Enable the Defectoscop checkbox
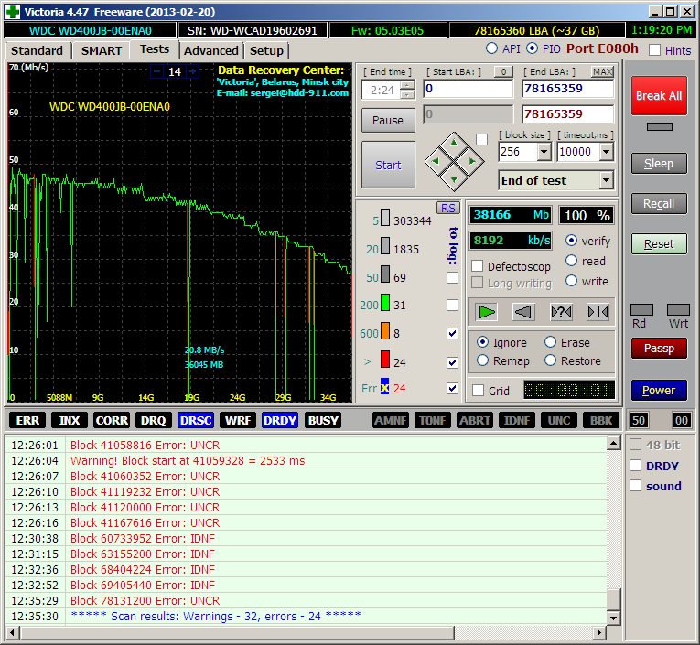This screenshot has width=700, height=645. click(x=478, y=266)
